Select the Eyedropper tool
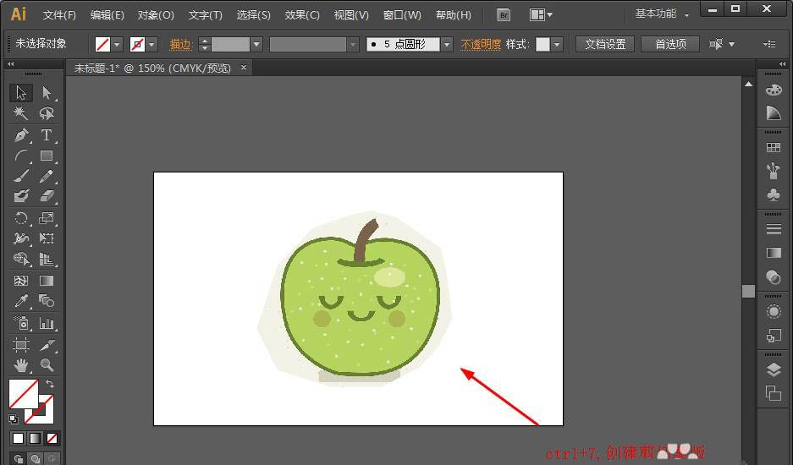 point(21,301)
